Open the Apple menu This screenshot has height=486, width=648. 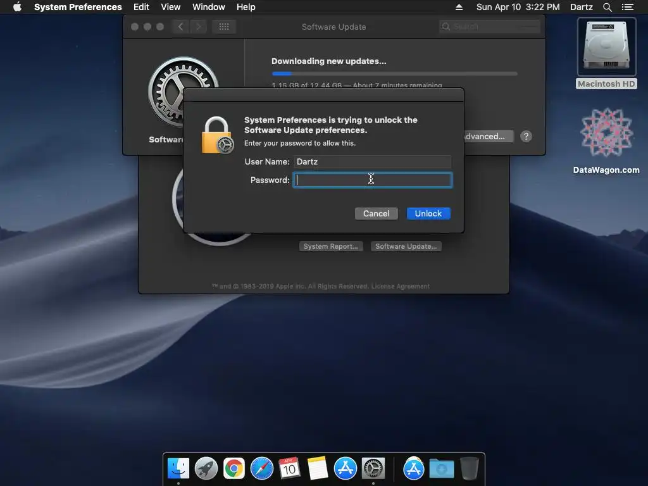point(17,7)
